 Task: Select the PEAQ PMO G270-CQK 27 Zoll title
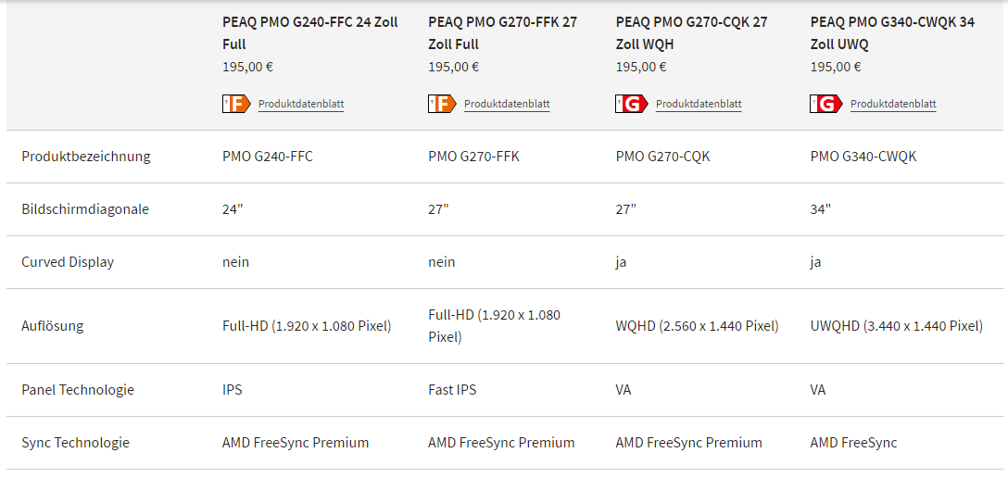tap(692, 33)
